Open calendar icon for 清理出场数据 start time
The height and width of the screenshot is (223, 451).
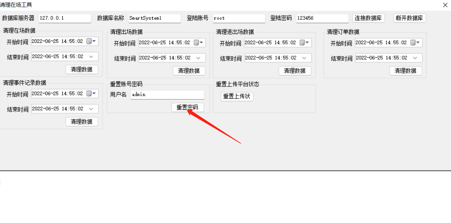(198, 43)
